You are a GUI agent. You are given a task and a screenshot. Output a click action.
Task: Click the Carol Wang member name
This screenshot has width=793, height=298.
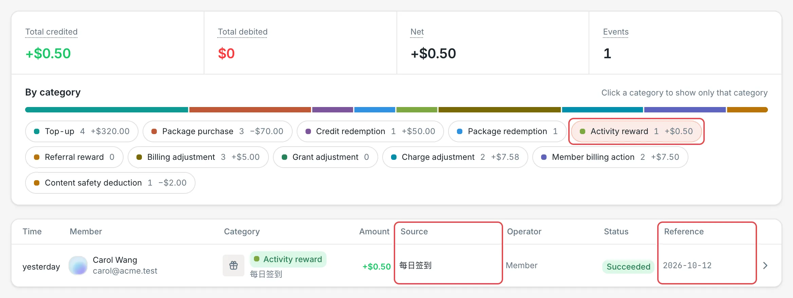click(115, 260)
